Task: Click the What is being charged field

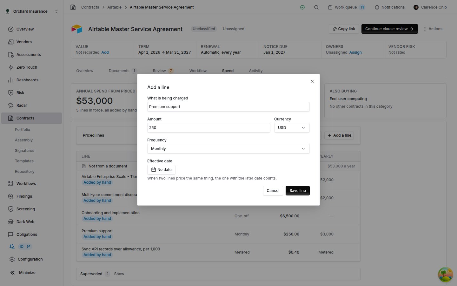Action: pyautogui.click(x=228, y=107)
